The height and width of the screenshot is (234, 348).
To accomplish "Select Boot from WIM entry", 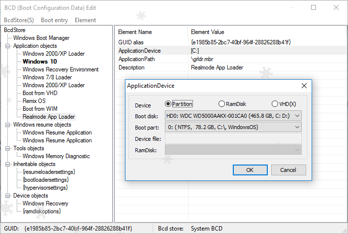I will [40, 109].
